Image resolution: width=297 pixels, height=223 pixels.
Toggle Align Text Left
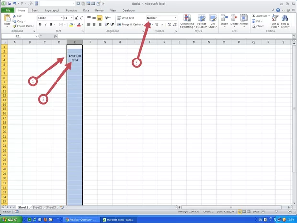89,24
